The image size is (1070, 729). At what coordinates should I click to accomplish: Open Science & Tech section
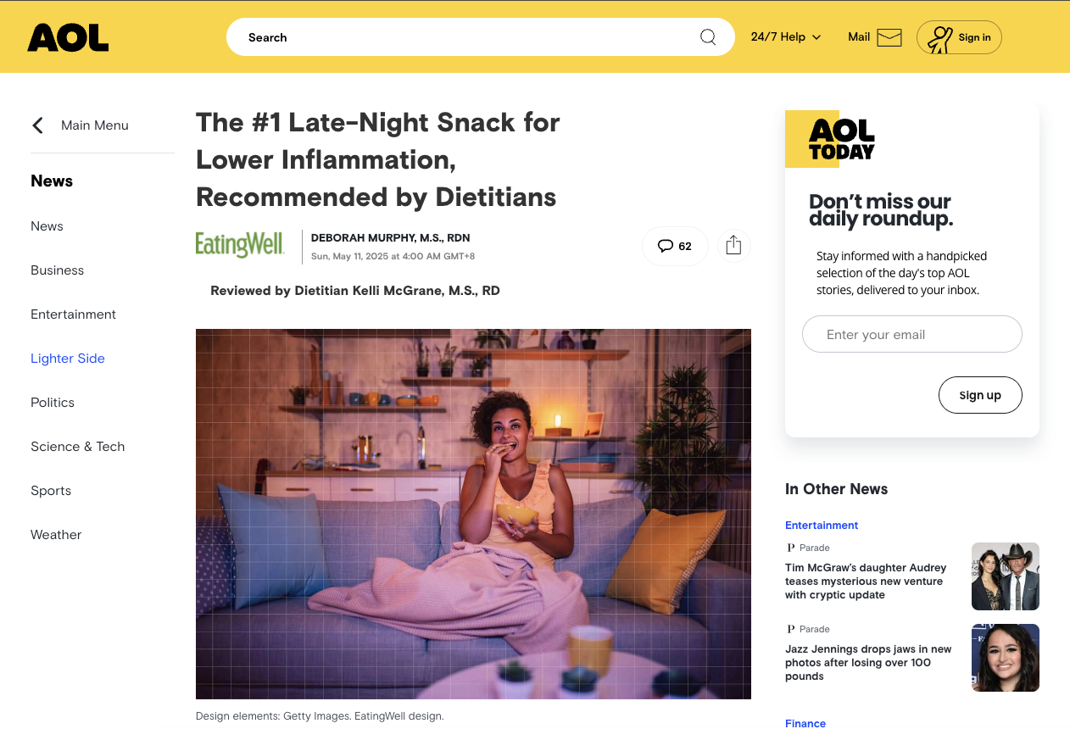(78, 447)
